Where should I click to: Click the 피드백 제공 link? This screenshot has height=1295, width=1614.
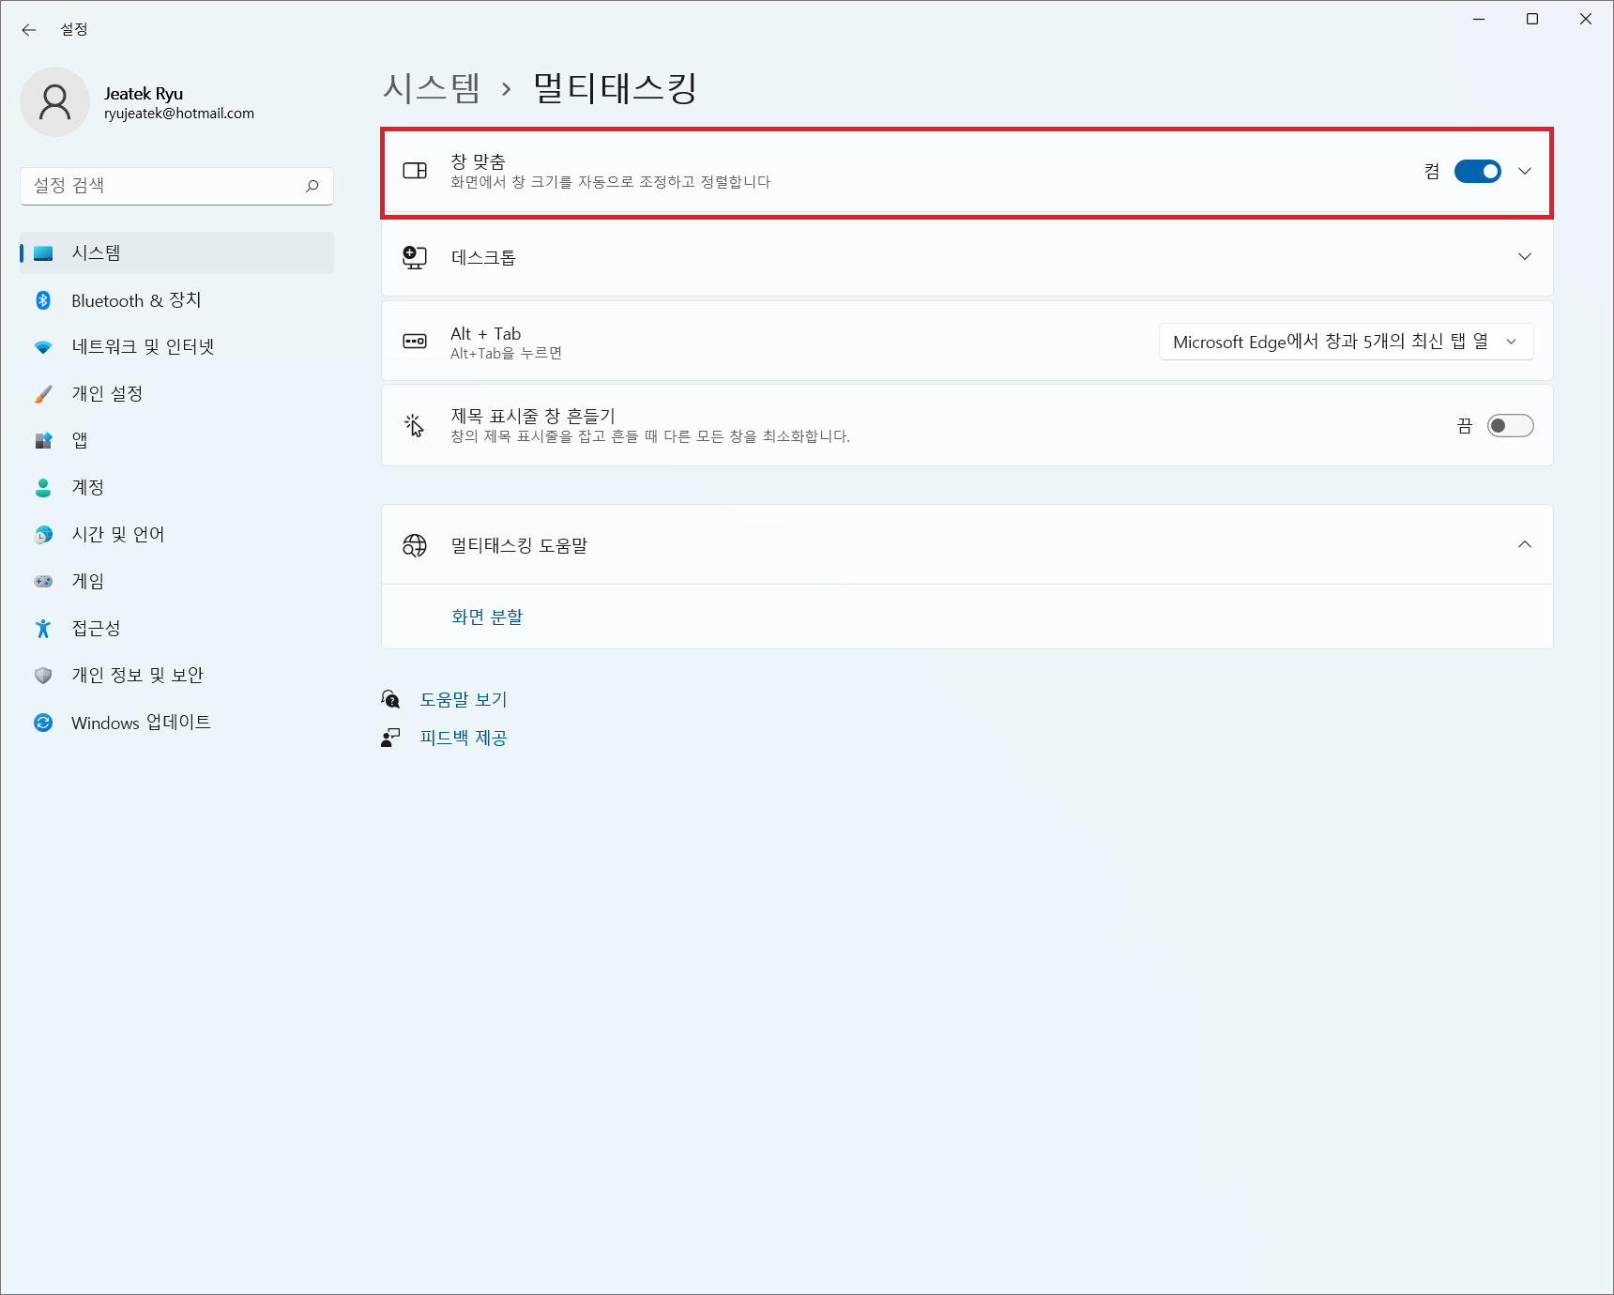coord(464,738)
